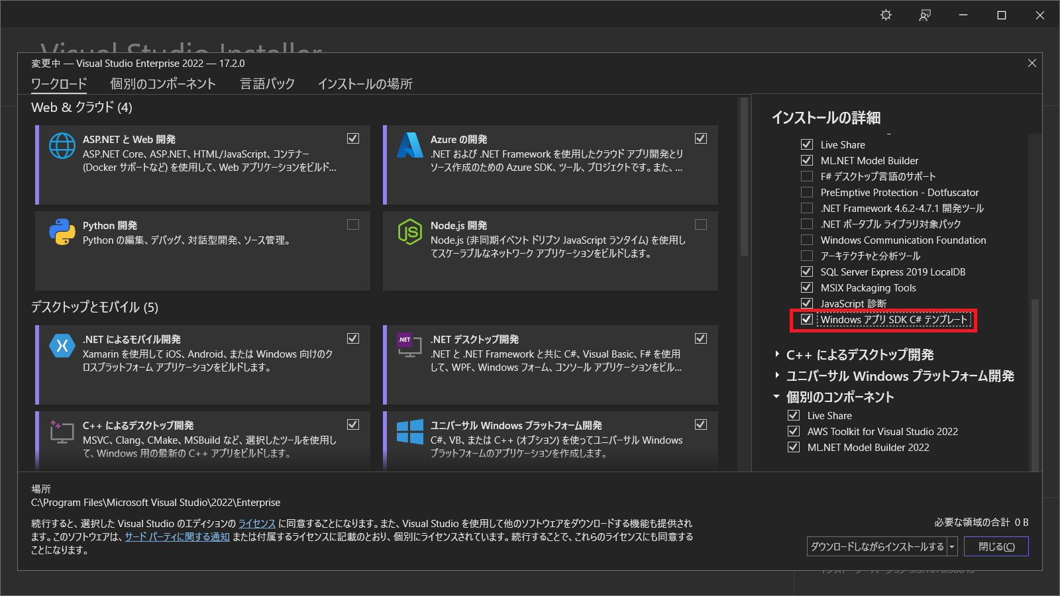Viewport: 1060px width, 596px height.
Task: Click the Python development logo icon
Action: click(62, 232)
